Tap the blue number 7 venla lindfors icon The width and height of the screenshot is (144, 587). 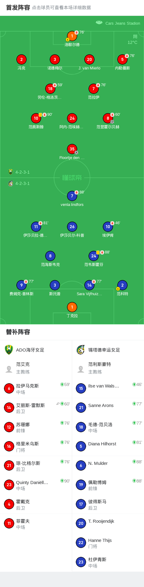pyautogui.click(x=72, y=196)
